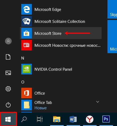Open Pictures from Start sidebar
The image size is (117, 126).
[8, 73]
